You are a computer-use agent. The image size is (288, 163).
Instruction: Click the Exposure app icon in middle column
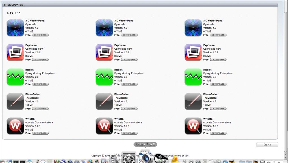coord(104,52)
